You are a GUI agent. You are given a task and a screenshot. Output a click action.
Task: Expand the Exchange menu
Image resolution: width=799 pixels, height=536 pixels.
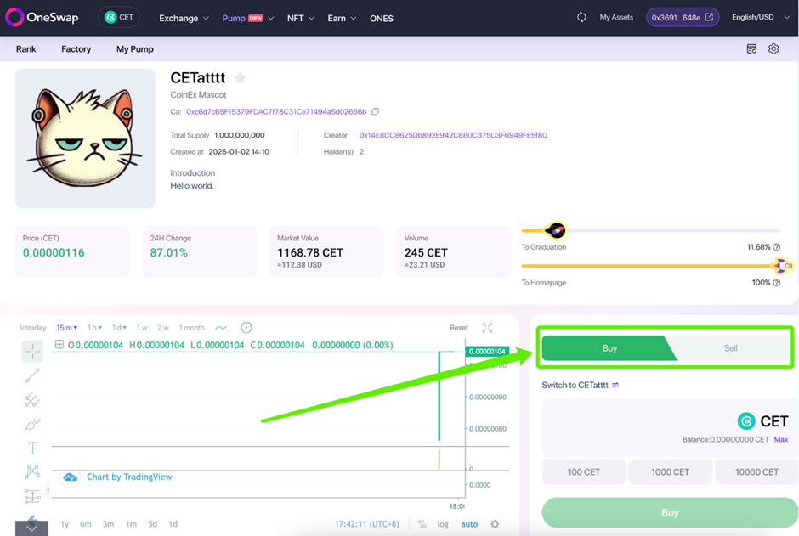[x=184, y=19]
